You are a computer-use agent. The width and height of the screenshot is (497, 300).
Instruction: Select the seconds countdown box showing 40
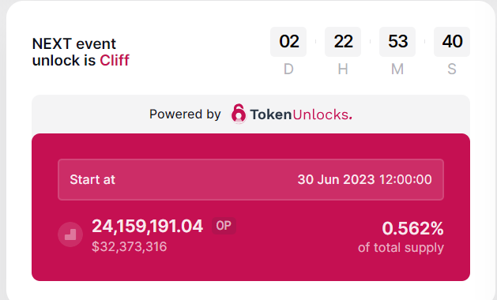tap(452, 42)
